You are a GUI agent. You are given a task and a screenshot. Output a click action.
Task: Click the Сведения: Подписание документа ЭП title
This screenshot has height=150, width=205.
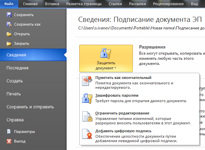point(140,19)
